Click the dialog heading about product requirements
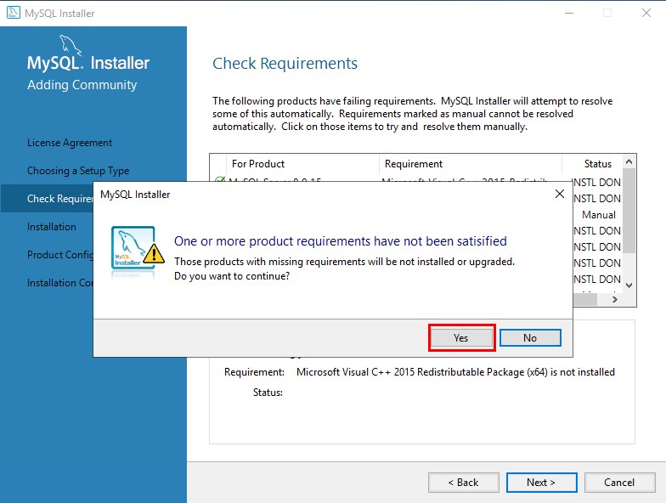This screenshot has width=666, height=503. 340,241
